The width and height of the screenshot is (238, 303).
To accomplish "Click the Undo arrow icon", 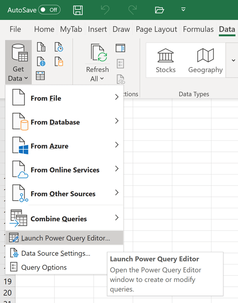I will pos(105,10).
